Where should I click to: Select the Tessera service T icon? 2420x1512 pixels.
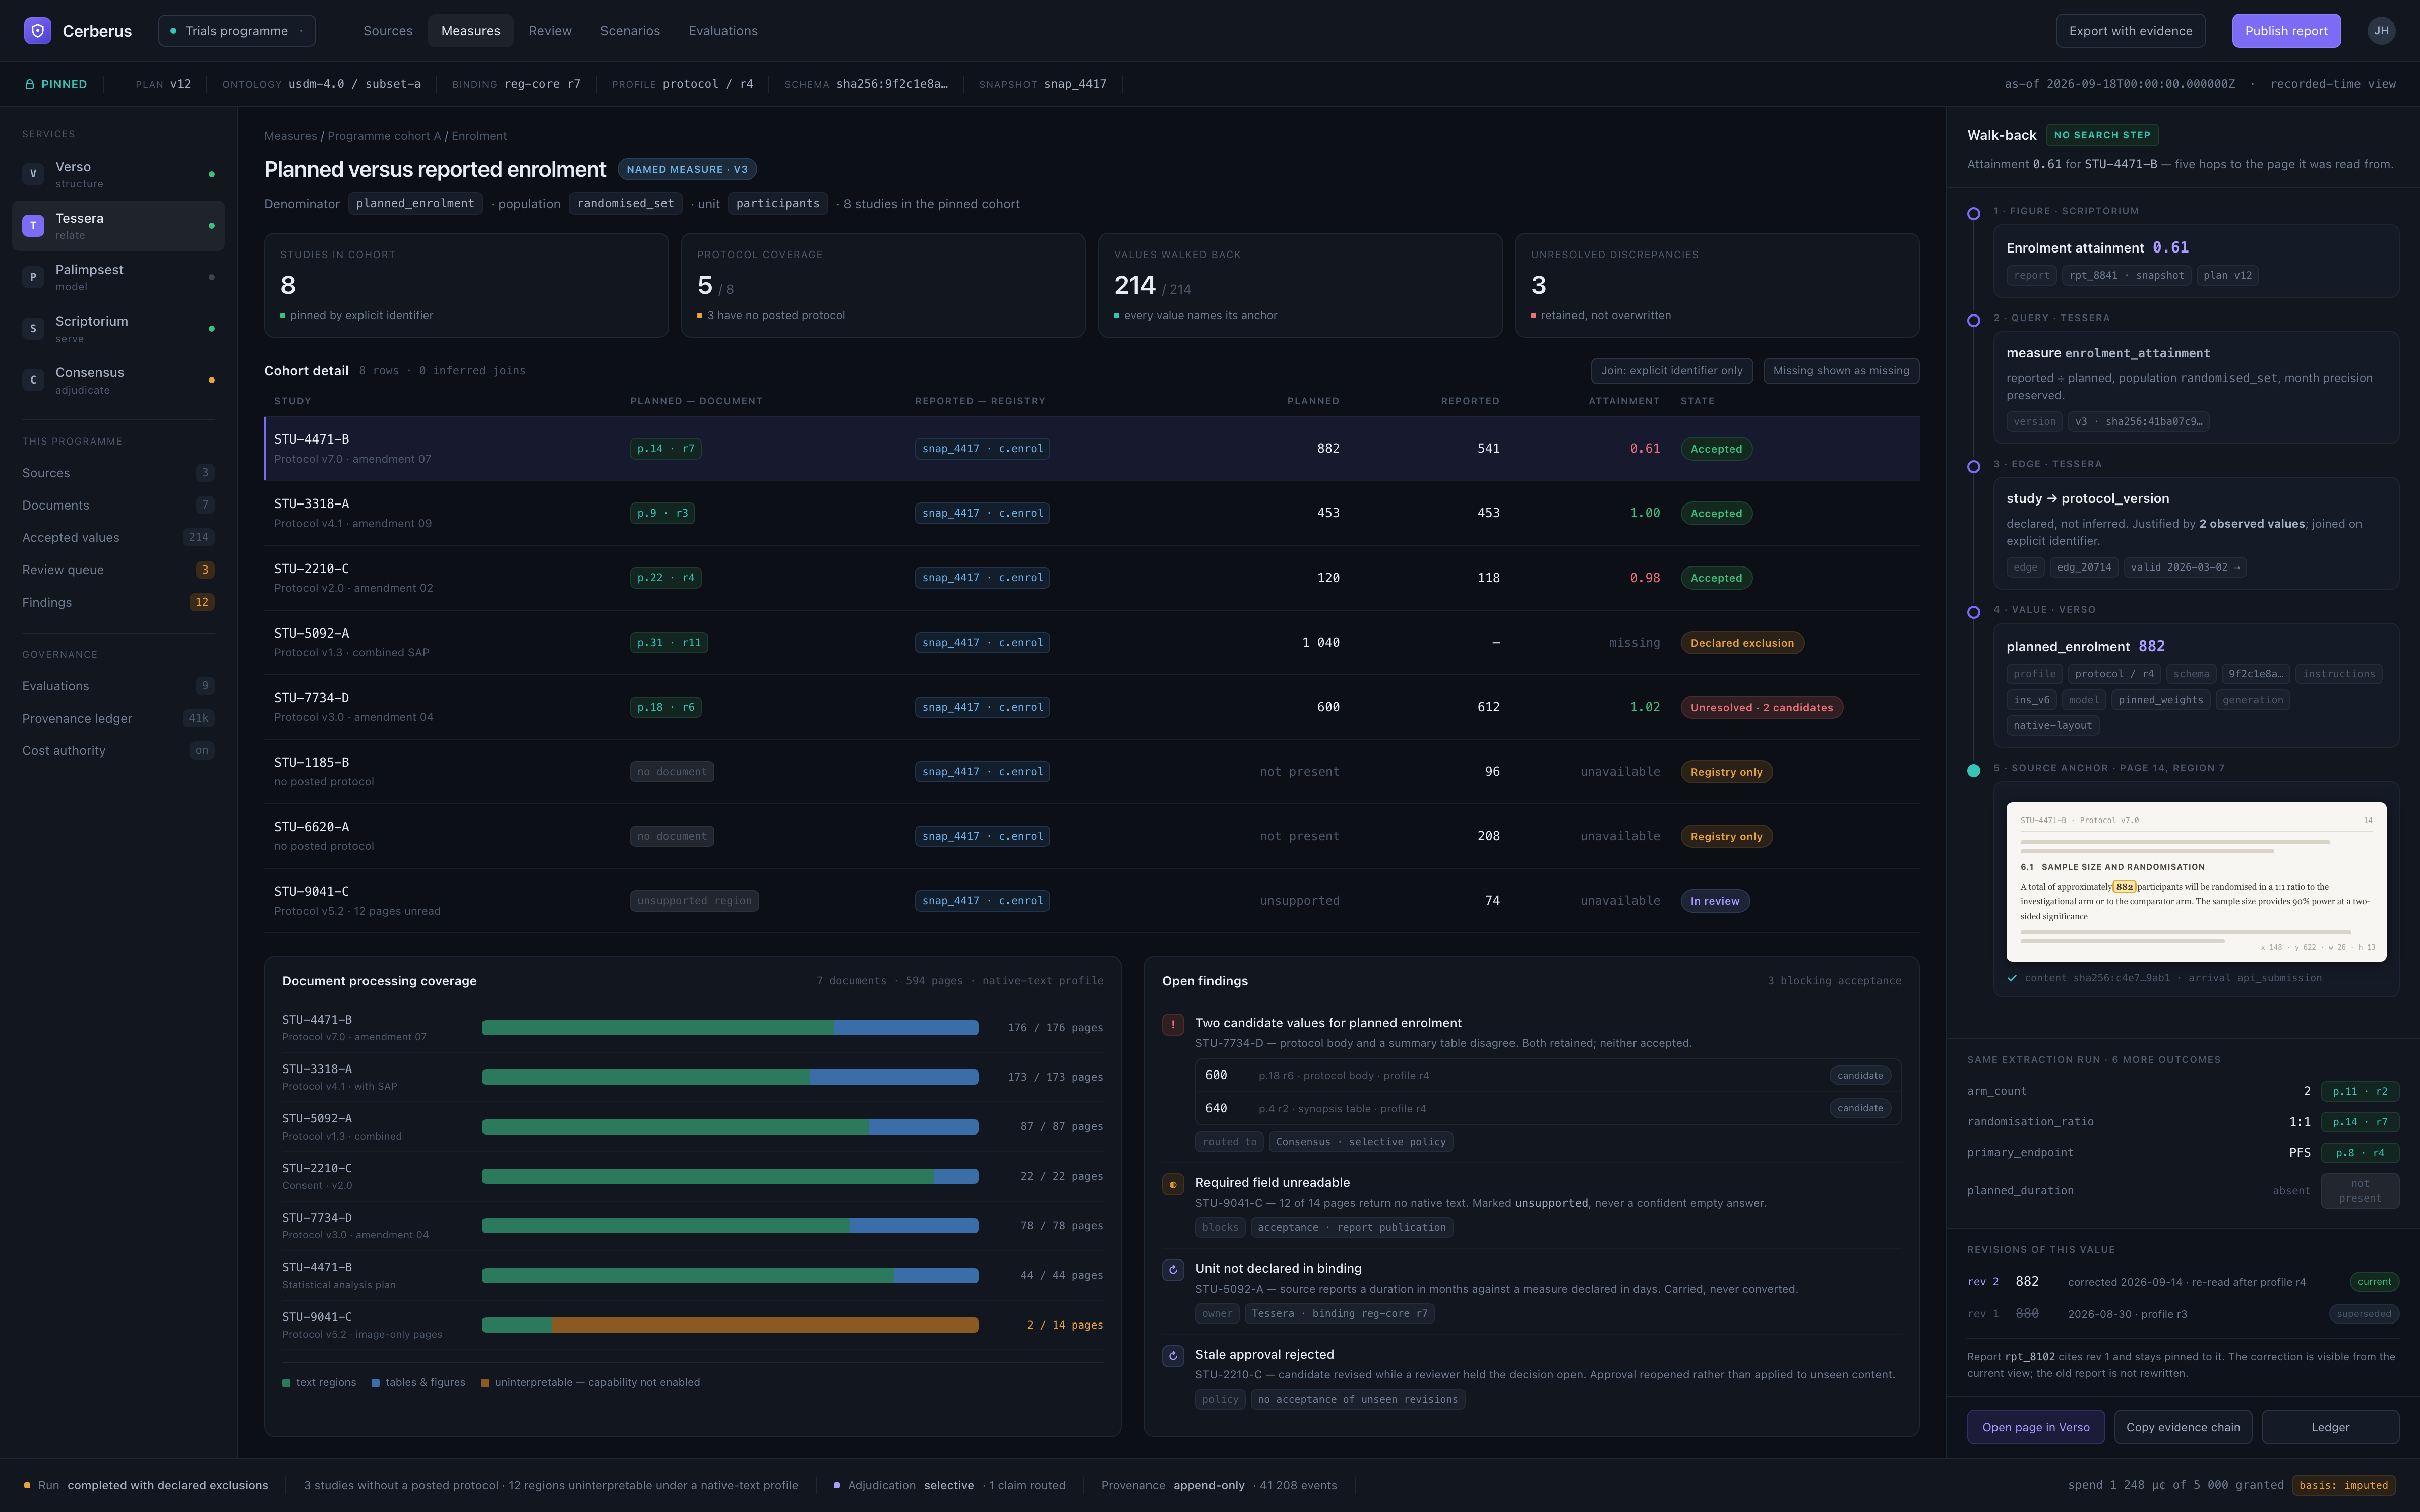[33, 226]
